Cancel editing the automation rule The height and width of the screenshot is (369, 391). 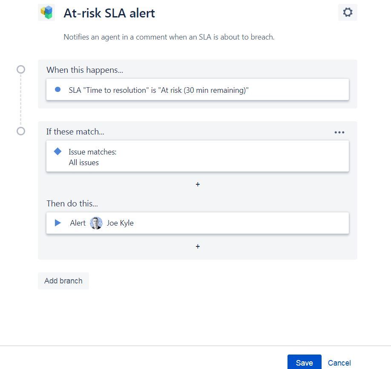(x=339, y=363)
